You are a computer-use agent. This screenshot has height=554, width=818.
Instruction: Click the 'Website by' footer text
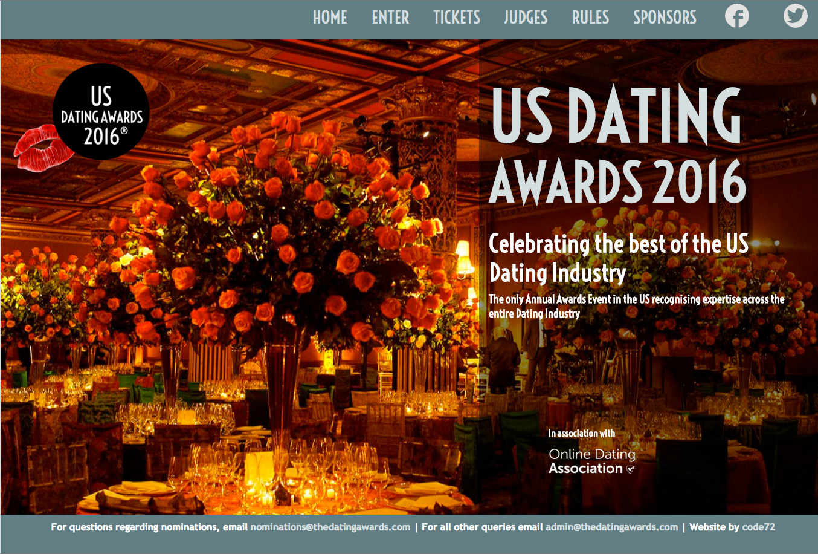(x=715, y=527)
